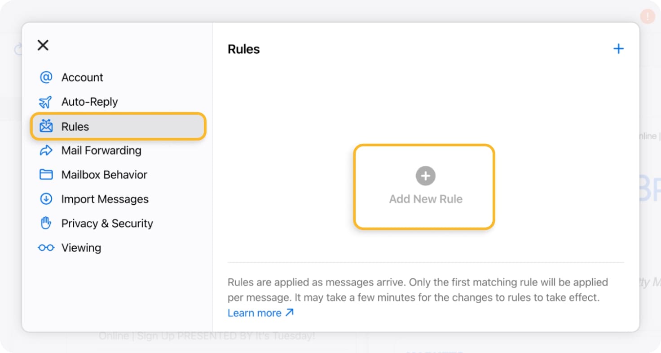Click the plus icon to add a rule
This screenshot has width=661, height=353.
(618, 48)
